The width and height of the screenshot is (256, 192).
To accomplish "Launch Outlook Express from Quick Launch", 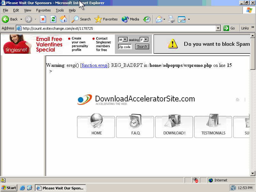I will tap(29, 188).
